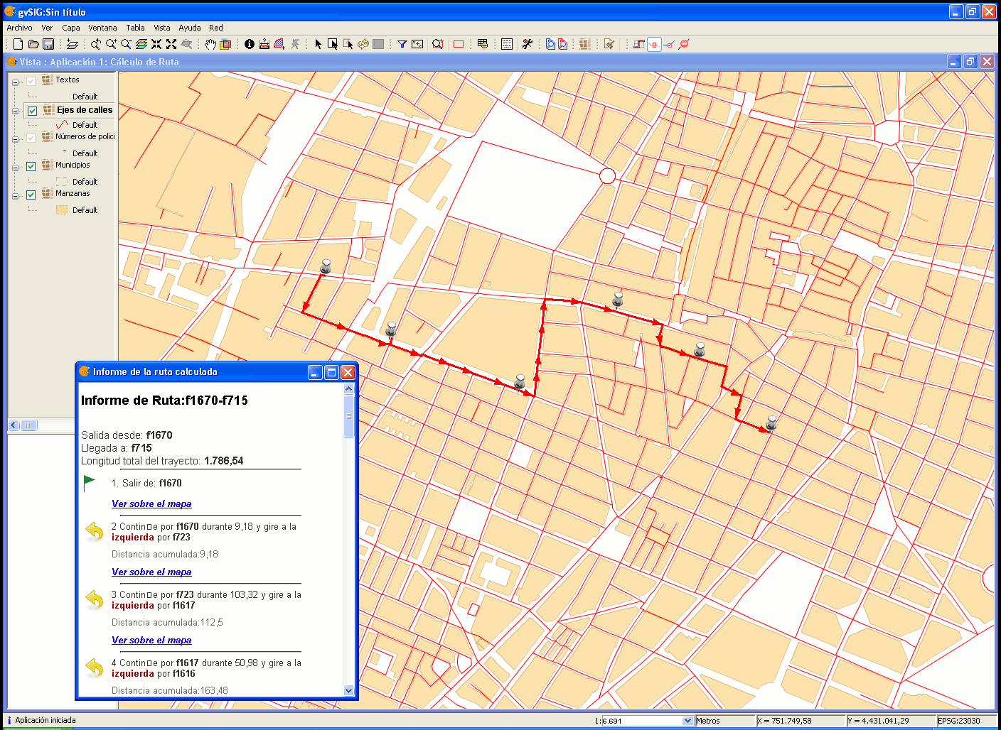Select the Manzanas layer name

73,193
